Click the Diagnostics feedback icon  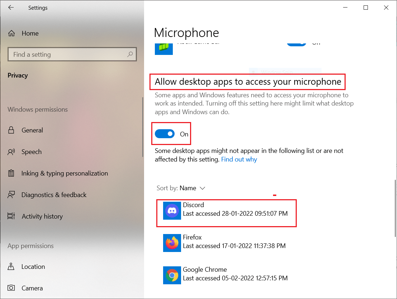[11, 195]
